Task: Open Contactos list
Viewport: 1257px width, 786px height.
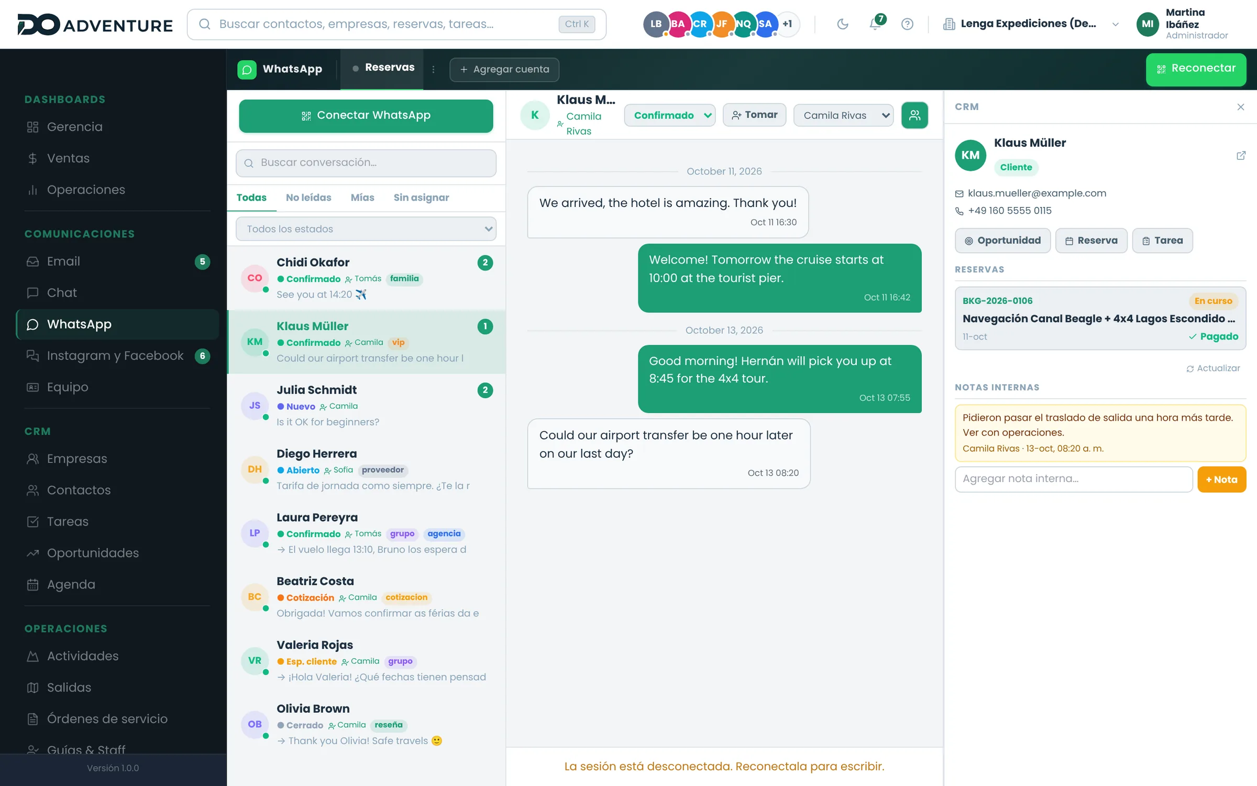Action: pyautogui.click(x=117, y=490)
